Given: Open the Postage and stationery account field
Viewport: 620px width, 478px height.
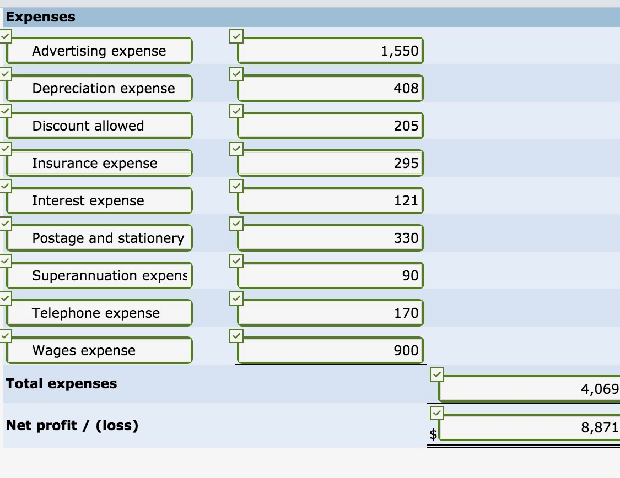Looking at the screenshot, I should [x=99, y=238].
